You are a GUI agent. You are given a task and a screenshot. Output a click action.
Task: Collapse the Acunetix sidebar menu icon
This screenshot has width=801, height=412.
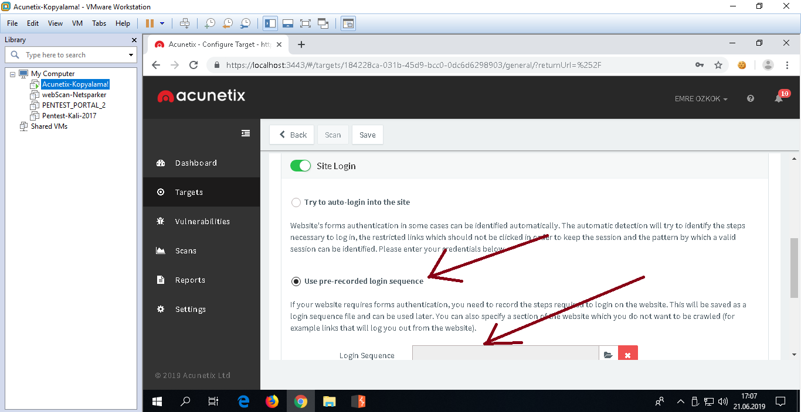(x=246, y=133)
